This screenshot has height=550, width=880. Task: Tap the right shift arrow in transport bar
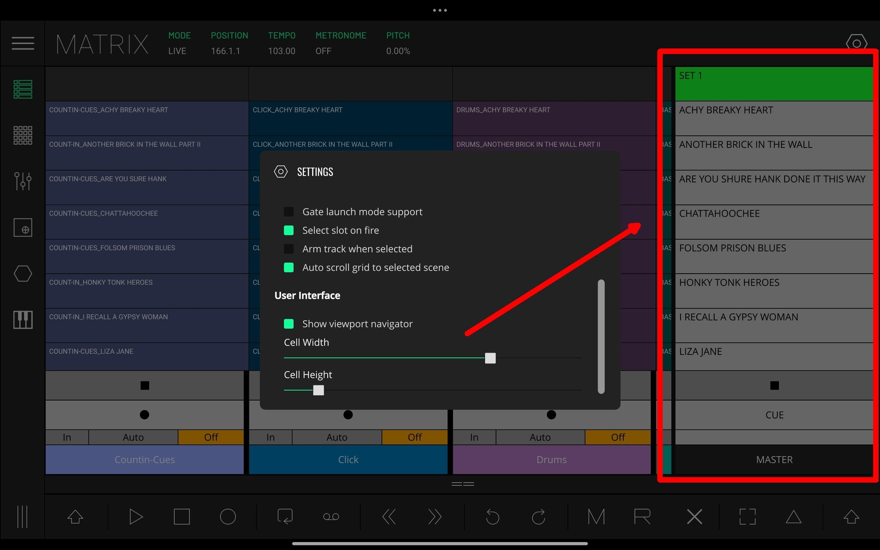[x=851, y=517]
